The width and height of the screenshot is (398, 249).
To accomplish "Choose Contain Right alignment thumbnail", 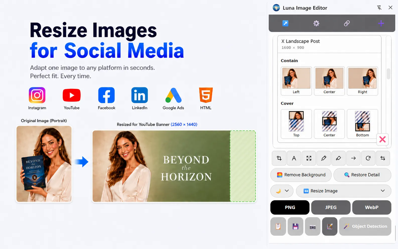I will pos(362,81).
